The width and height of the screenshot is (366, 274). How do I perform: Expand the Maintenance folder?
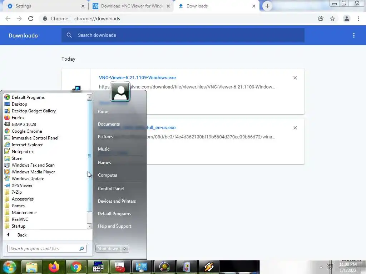point(24,212)
